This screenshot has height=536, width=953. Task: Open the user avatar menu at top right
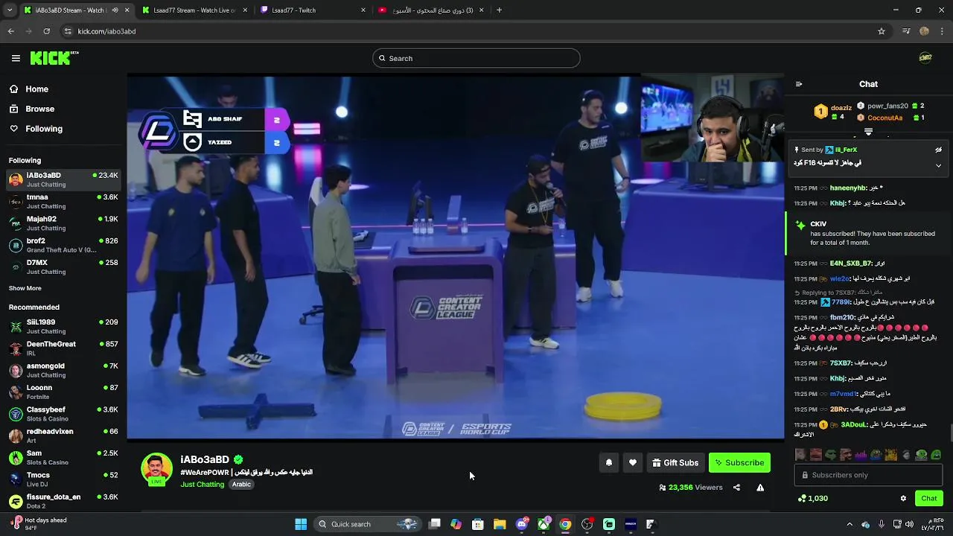pos(925,58)
